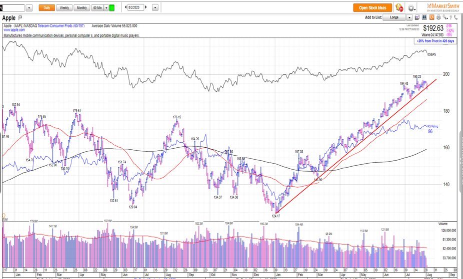Open the www.apple.com link
463x279 pixels.
pyautogui.click(x=14, y=30)
